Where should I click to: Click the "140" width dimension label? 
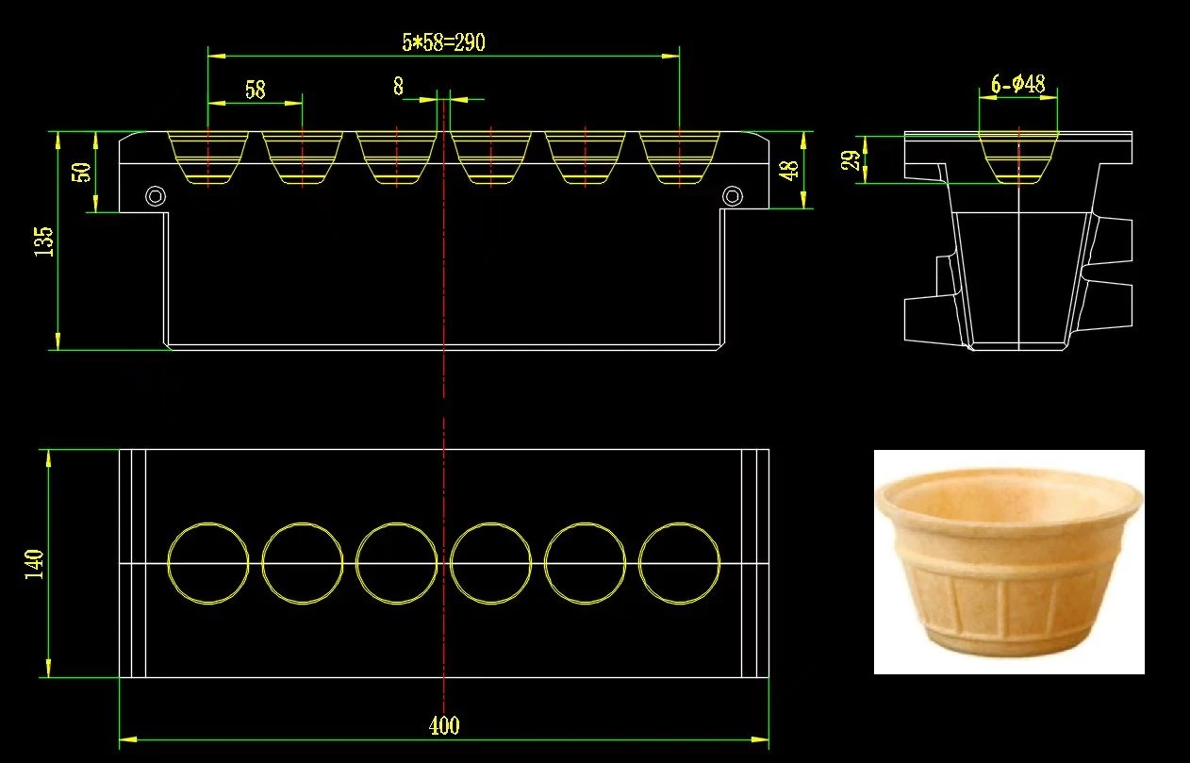pos(33,564)
